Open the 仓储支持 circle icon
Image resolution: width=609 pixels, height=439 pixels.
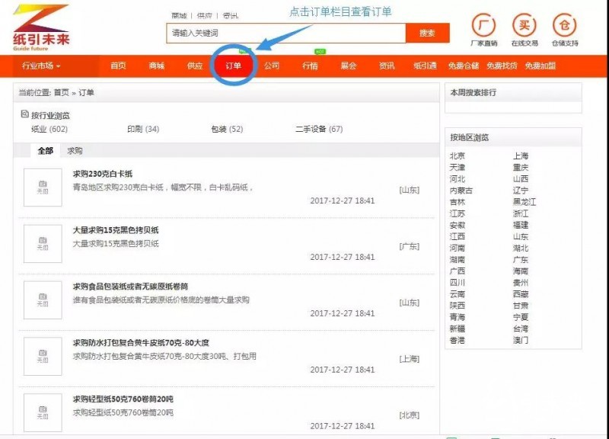[x=565, y=25]
